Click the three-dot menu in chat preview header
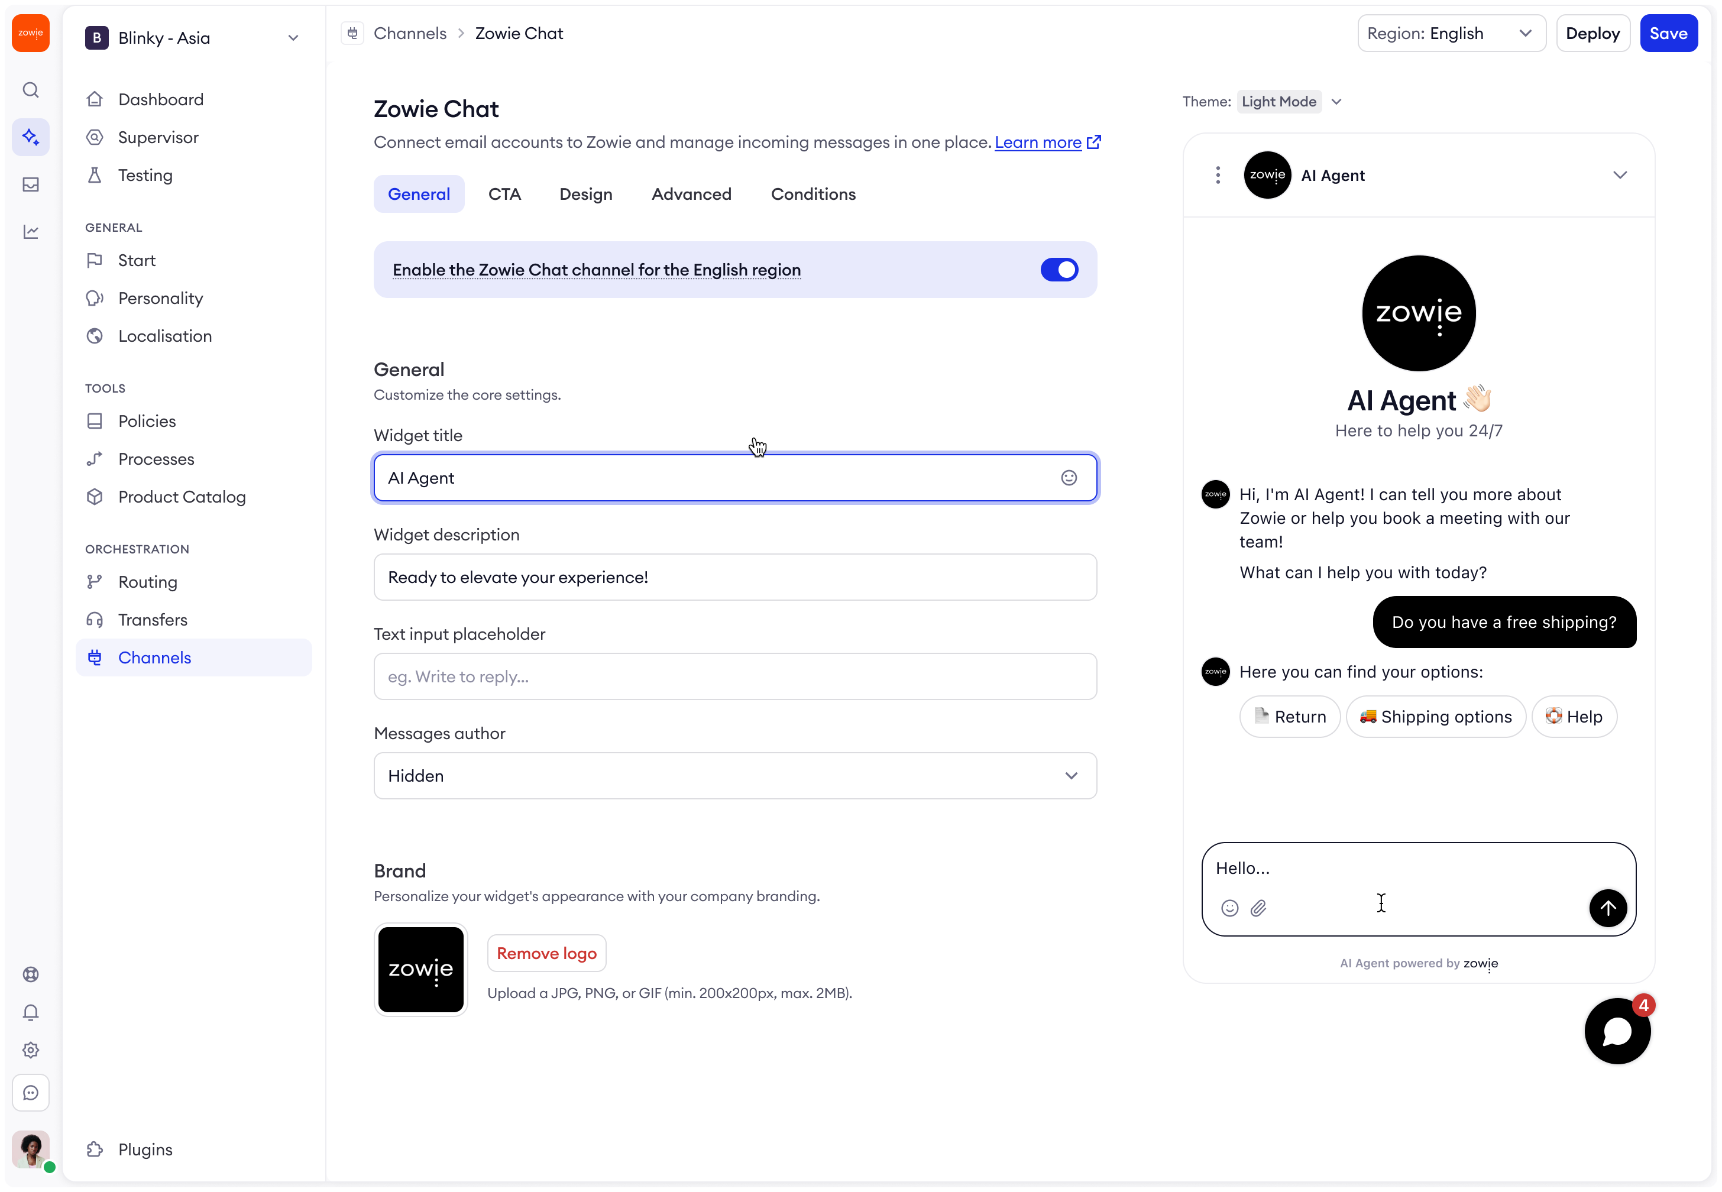Screen dimensions: 1722x1192 [1218, 176]
